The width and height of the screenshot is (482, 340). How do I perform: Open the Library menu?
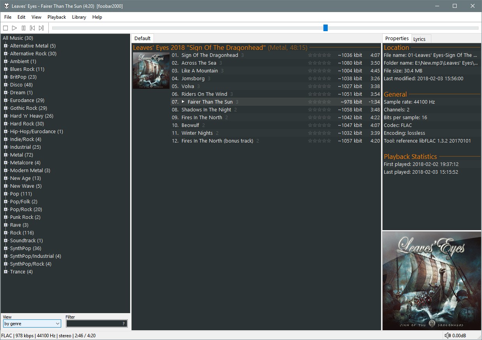click(x=79, y=17)
